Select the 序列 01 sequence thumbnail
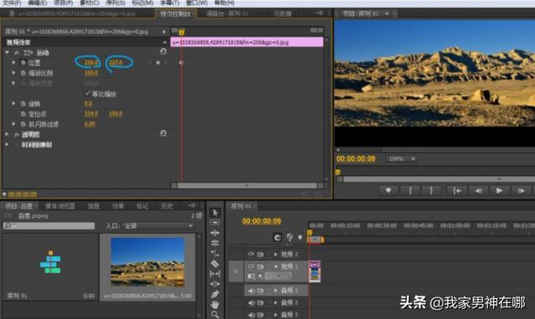535x319 pixels. 50,262
